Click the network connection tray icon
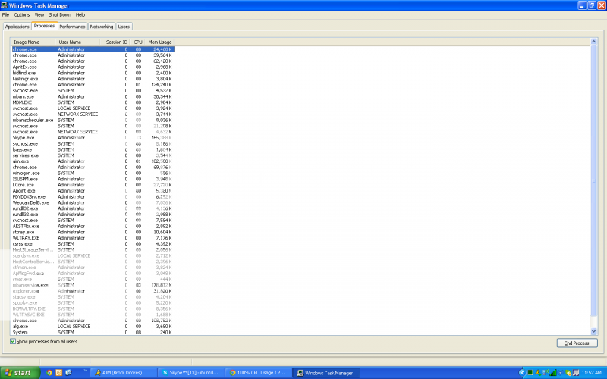The height and width of the screenshot is (379, 607). point(545,373)
